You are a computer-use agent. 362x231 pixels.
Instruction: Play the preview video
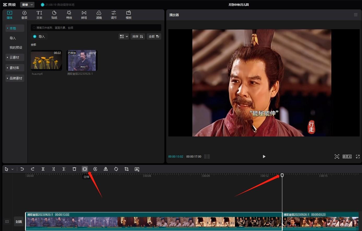pyautogui.click(x=264, y=157)
